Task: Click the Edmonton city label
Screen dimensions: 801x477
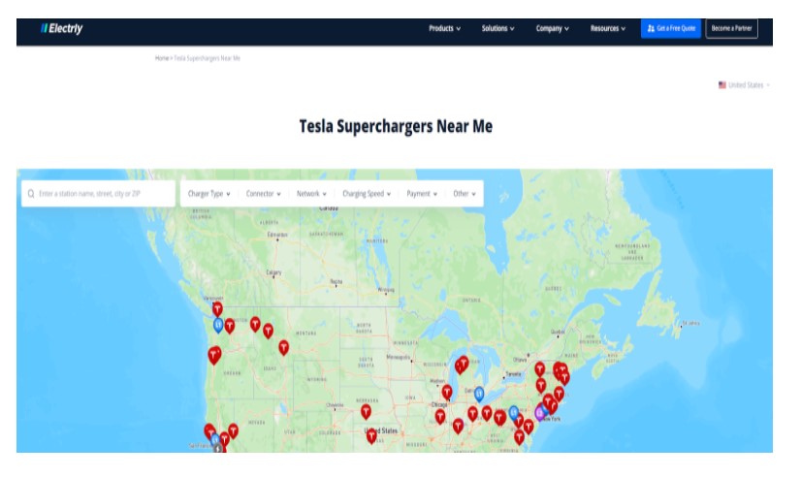Action: point(277,235)
